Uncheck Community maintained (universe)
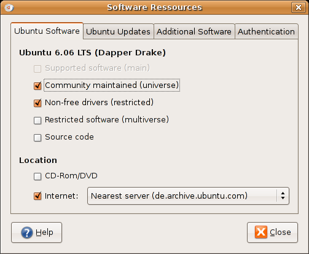309x254 pixels. 37,85
